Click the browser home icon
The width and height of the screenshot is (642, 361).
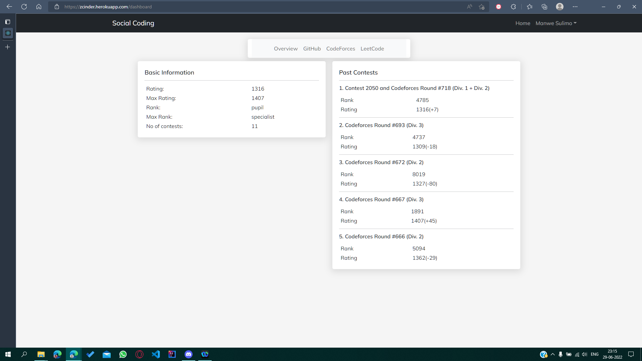(x=39, y=7)
